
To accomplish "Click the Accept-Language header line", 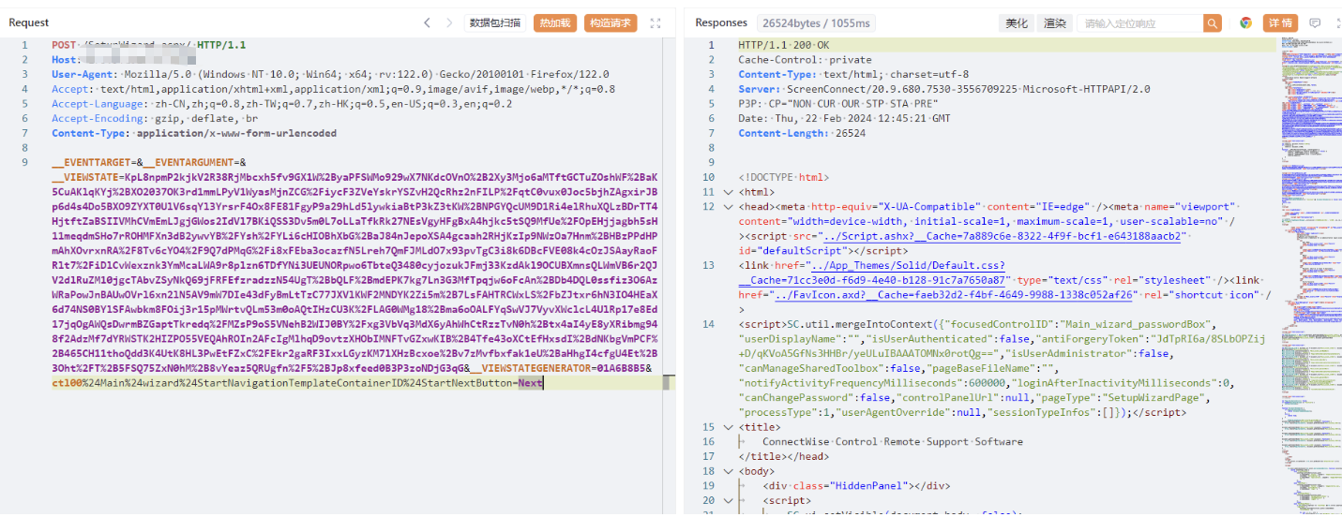I will [281, 104].
